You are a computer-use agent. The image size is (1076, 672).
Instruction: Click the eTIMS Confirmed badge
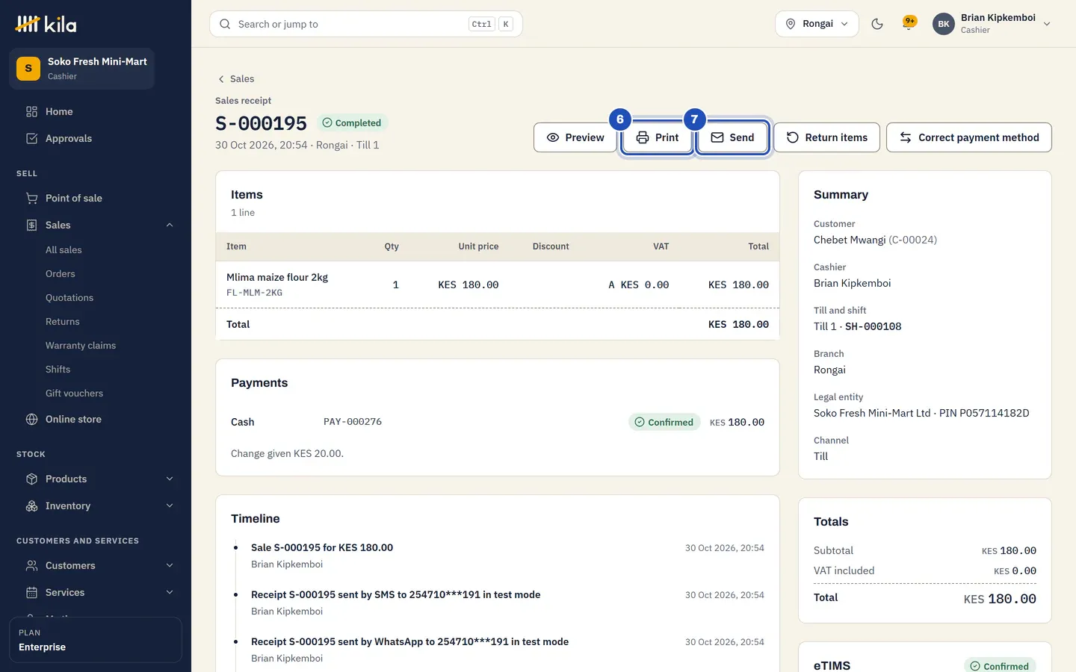click(x=1000, y=666)
